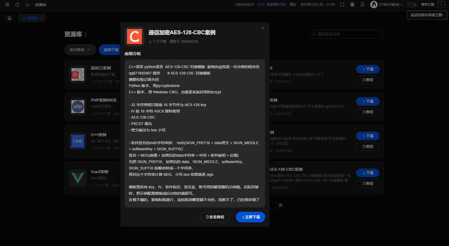Open 教程 for @30401071 provided item
Image resolution: width=449 pixels, height=246 pixels.
pos(368,112)
